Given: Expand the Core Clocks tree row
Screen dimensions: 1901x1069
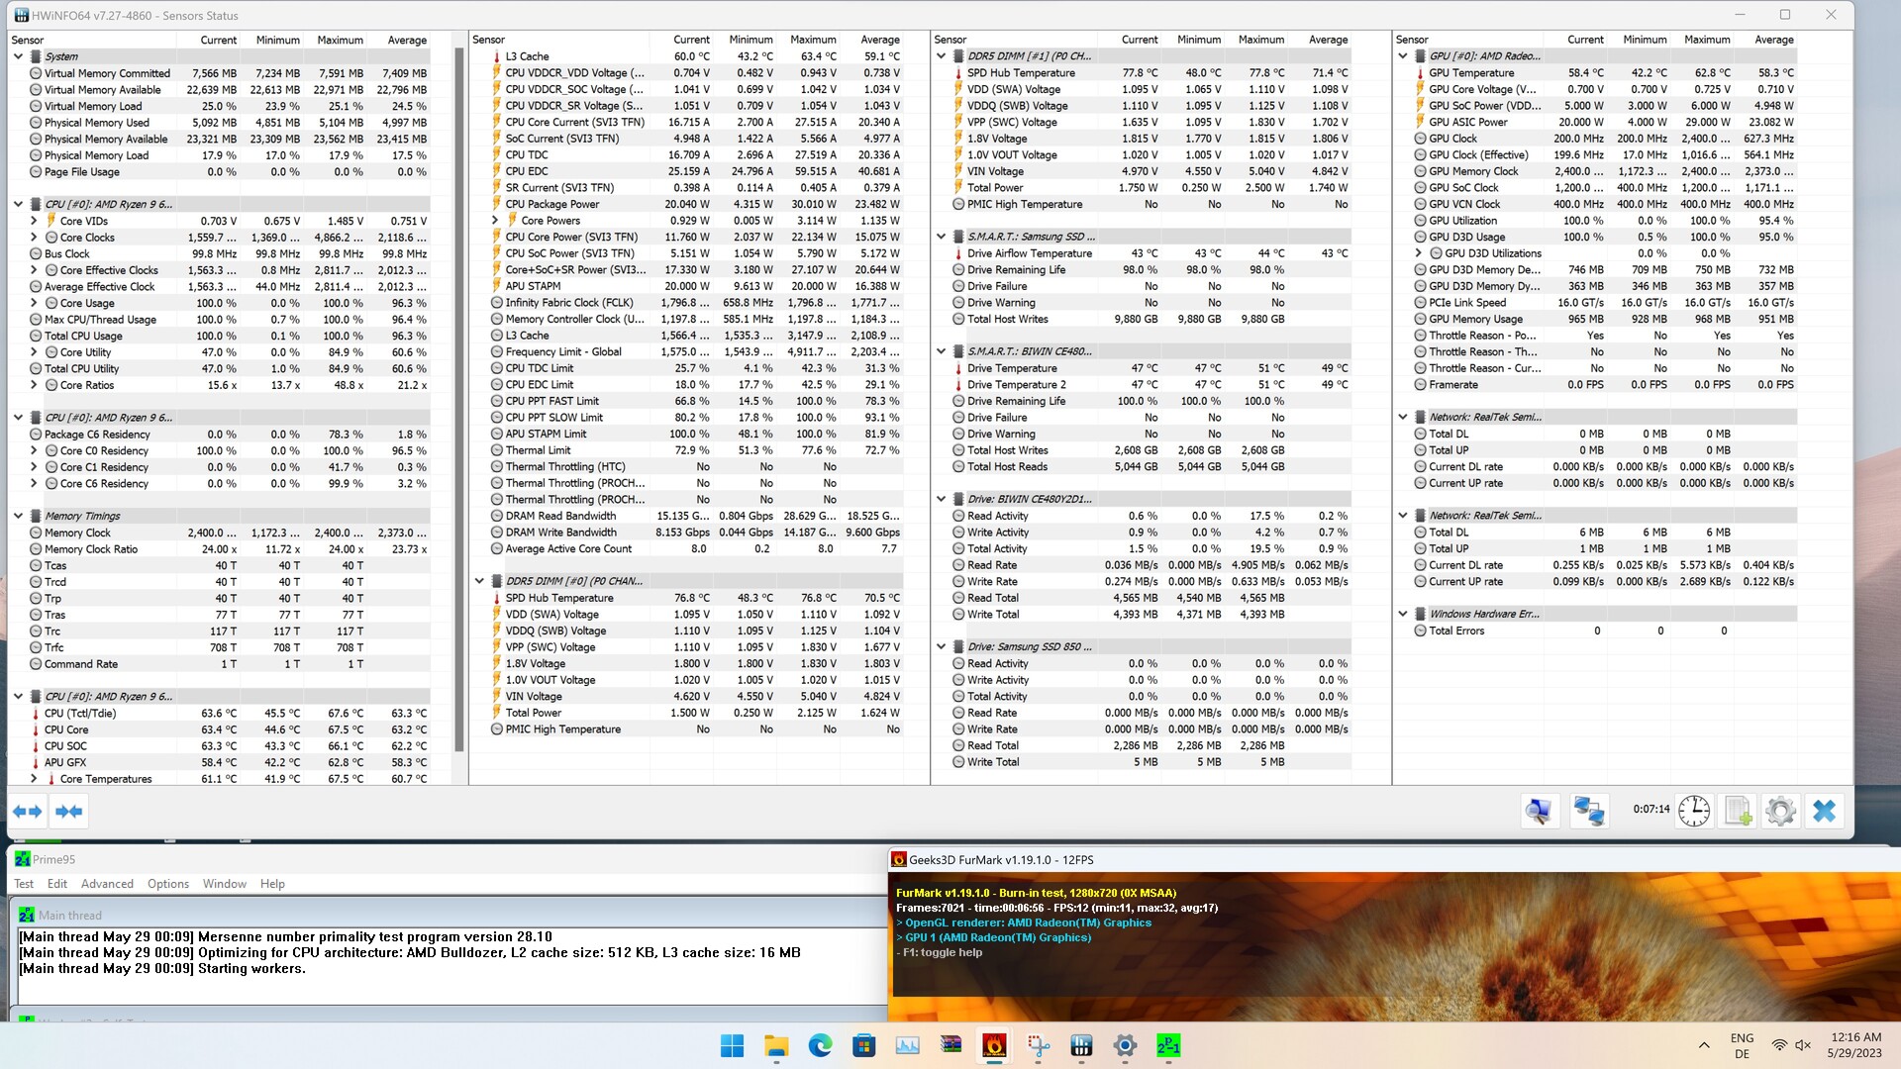Looking at the screenshot, I should tap(34, 238).
